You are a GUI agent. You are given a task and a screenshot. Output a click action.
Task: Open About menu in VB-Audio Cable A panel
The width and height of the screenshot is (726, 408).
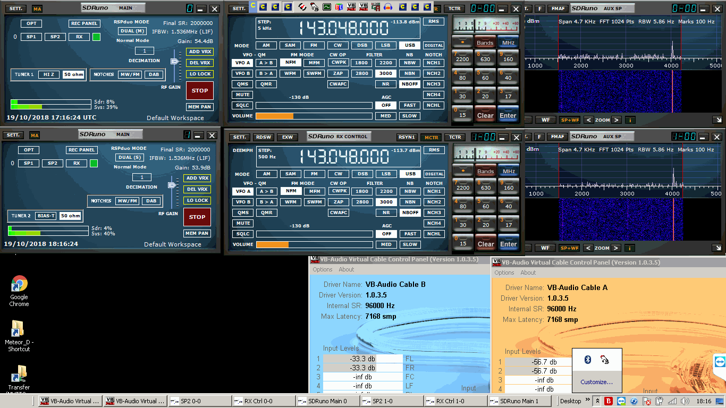(528, 273)
